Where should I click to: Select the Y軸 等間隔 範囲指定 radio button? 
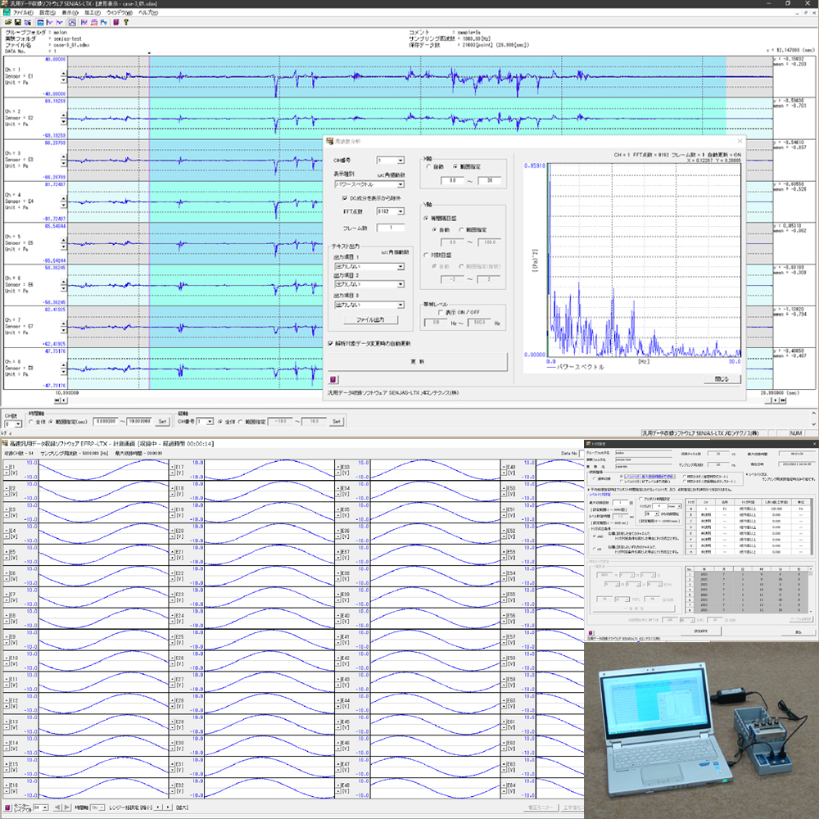(x=461, y=230)
